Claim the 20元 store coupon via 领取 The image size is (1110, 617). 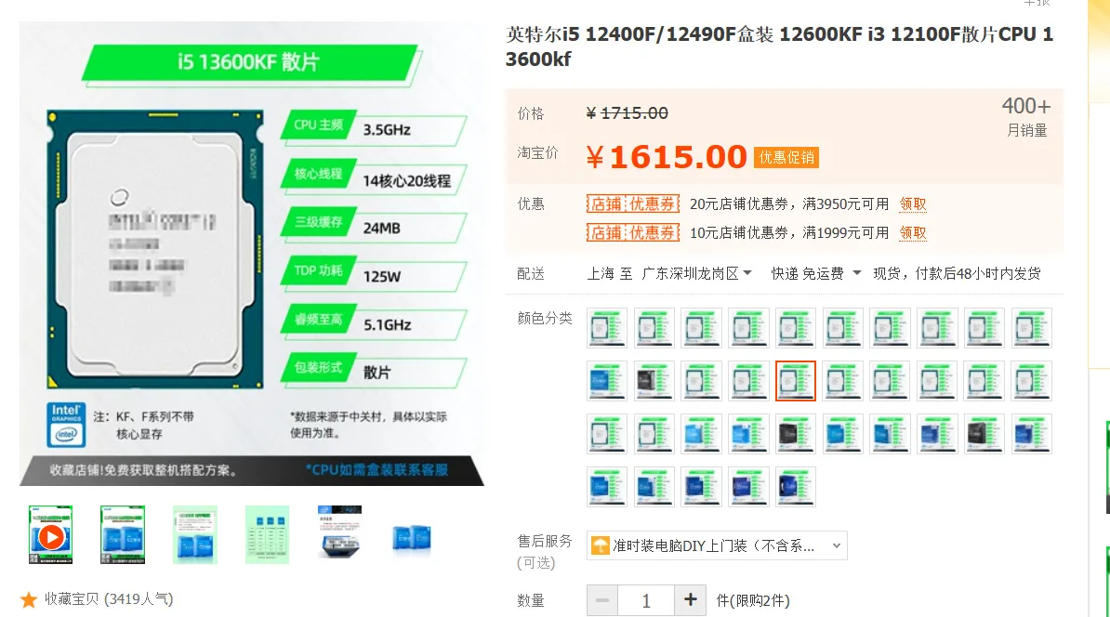coord(913,204)
